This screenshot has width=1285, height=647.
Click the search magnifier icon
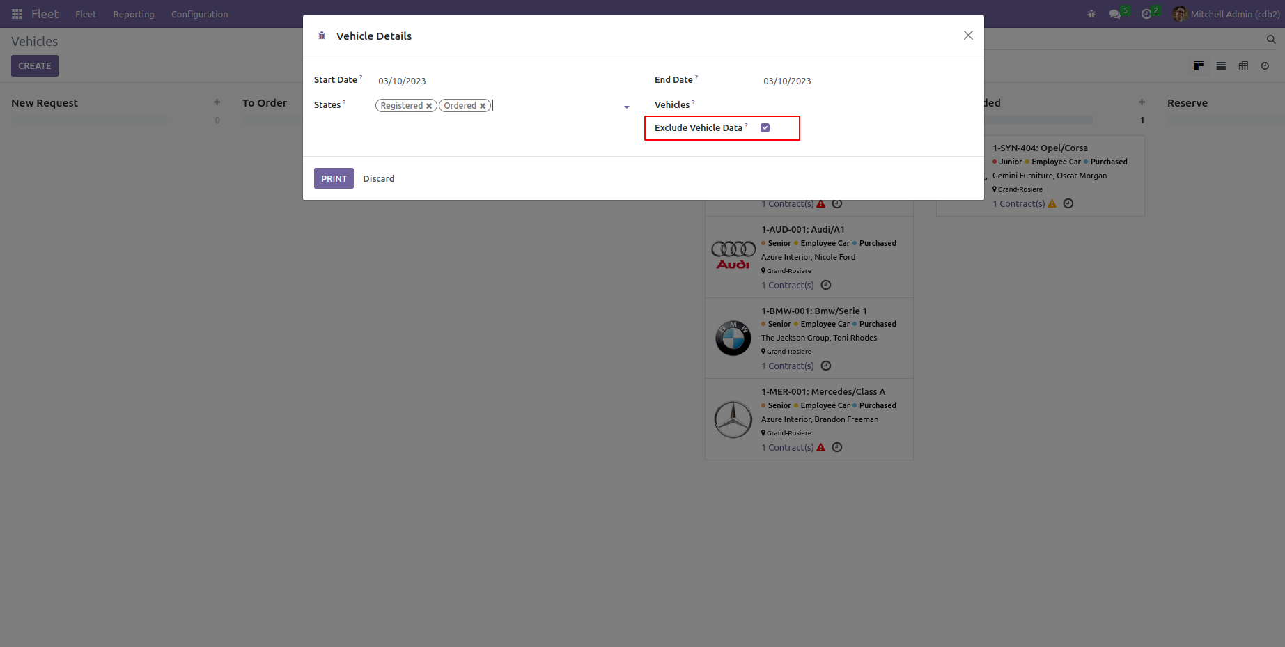click(1271, 40)
